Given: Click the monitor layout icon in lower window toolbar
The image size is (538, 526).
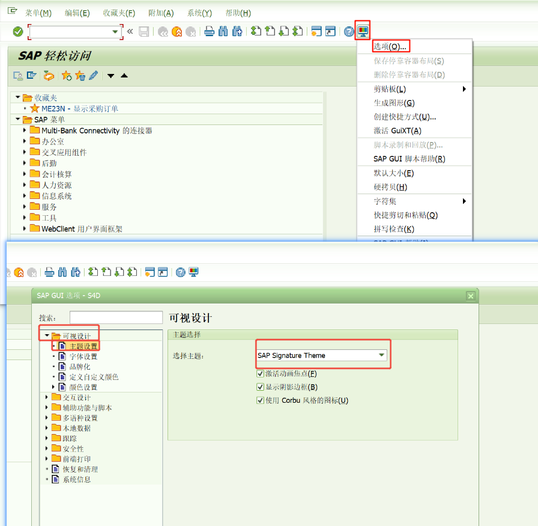Looking at the screenshot, I should point(193,272).
